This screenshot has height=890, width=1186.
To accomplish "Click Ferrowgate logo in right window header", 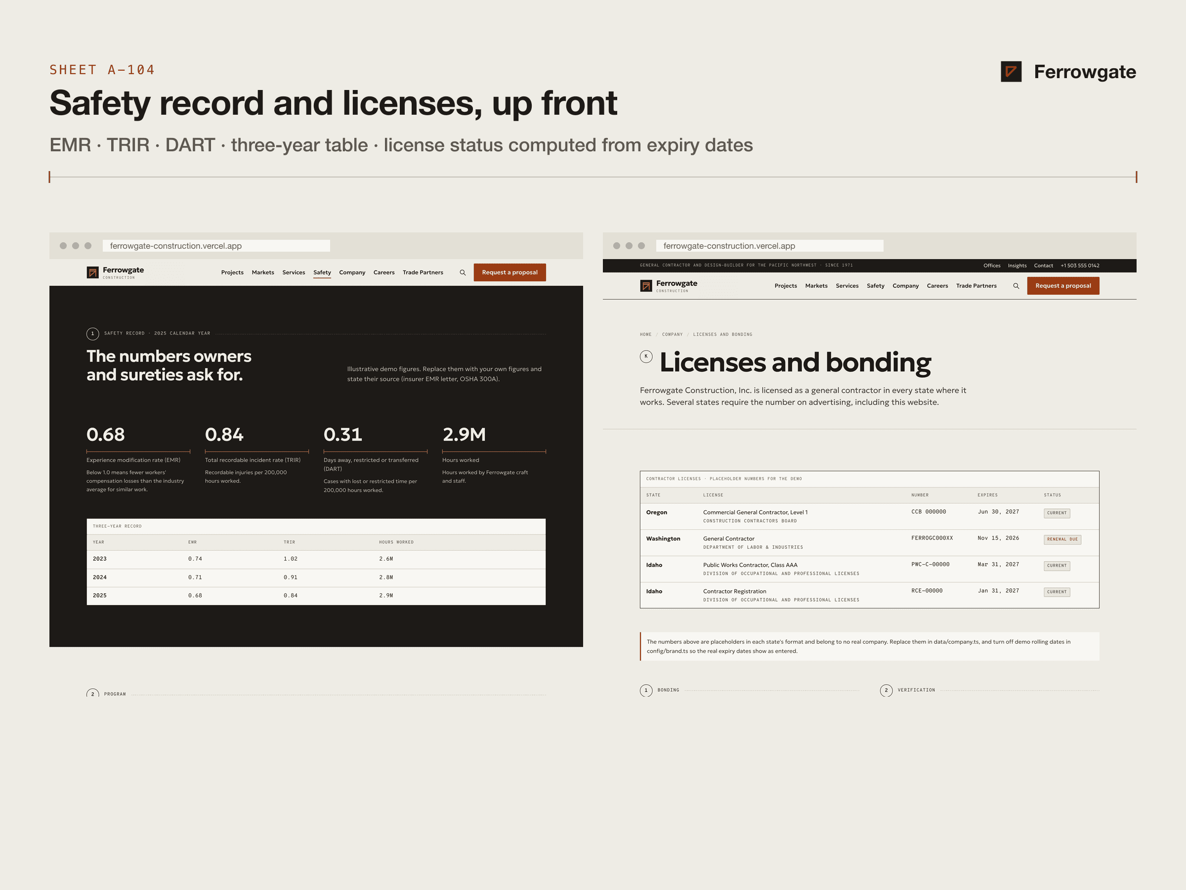I will click(669, 286).
